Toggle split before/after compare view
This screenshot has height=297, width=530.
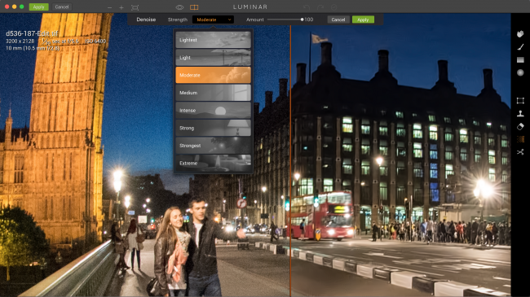(194, 7)
